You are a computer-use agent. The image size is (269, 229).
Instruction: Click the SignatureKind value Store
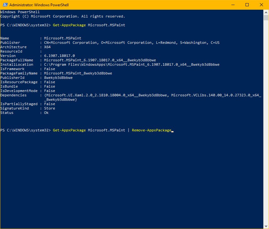point(49,108)
